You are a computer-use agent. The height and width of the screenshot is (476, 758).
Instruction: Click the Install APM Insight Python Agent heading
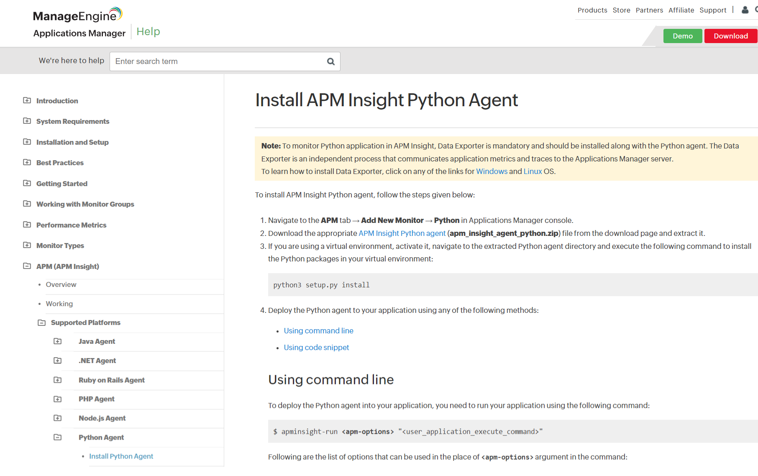coord(387,100)
